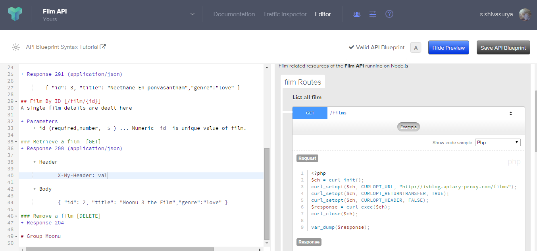Click the Apiary logo icon
The image size is (537, 251).
pyautogui.click(x=15, y=14)
